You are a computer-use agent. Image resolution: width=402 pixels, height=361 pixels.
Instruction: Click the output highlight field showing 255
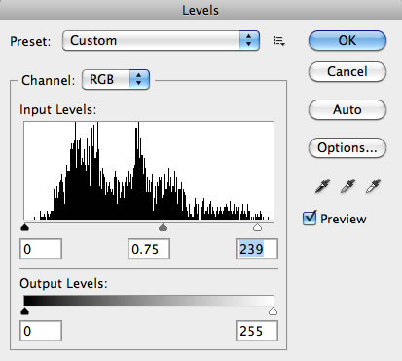[x=257, y=331]
